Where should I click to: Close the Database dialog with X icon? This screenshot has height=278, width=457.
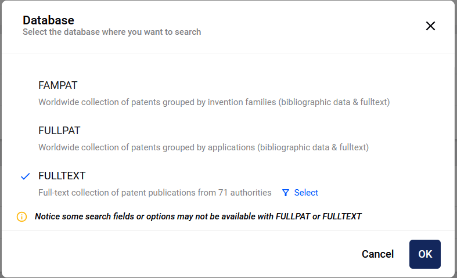(430, 26)
